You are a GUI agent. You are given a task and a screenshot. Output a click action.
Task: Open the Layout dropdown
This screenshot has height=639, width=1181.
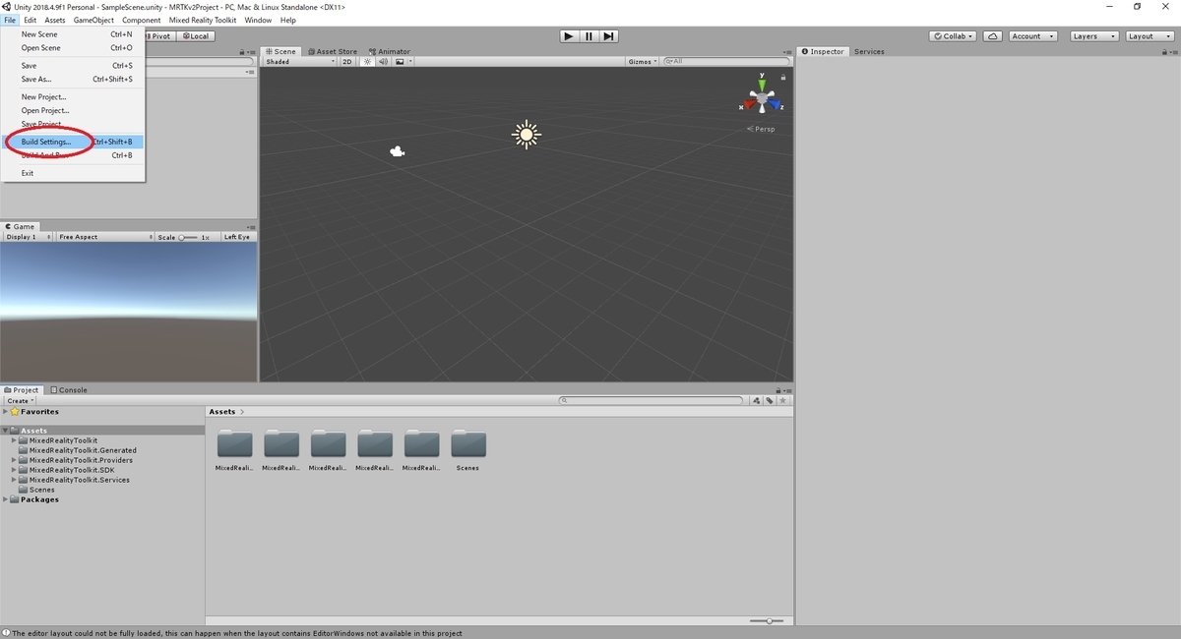point(1149,35)
